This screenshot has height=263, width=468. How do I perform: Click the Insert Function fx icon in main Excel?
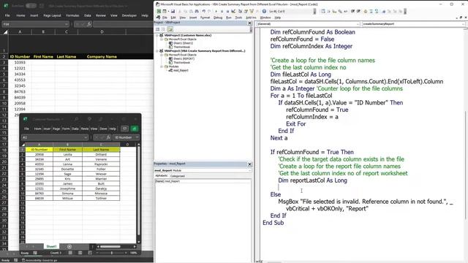89,24
